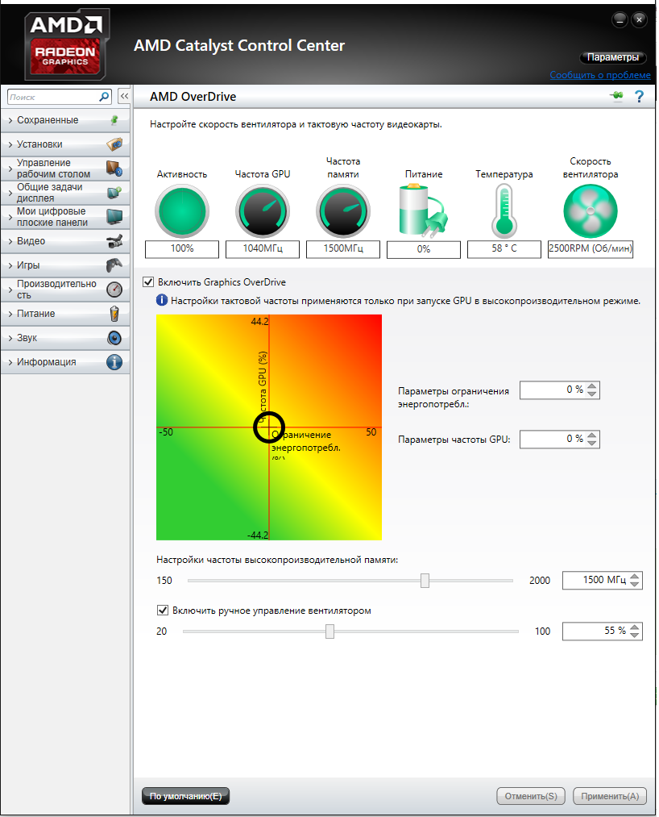Image resolution: width=659 pixels, height=817 pixels.
Task: Open the Сообщить о проблеме link
Action: coord(599,75)
